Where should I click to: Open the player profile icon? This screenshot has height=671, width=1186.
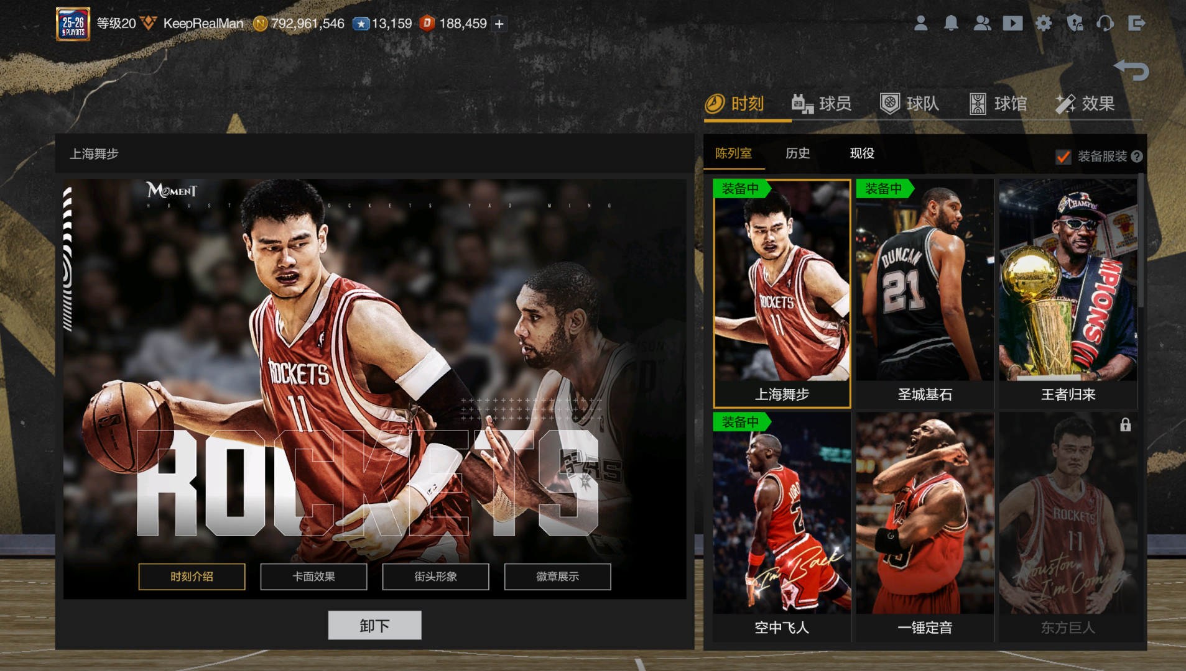(921, 24)
